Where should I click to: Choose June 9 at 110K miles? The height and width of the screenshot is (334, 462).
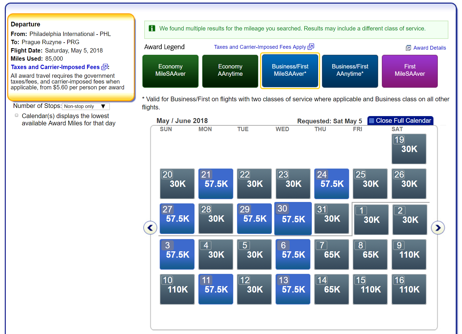tap(409, 254)
